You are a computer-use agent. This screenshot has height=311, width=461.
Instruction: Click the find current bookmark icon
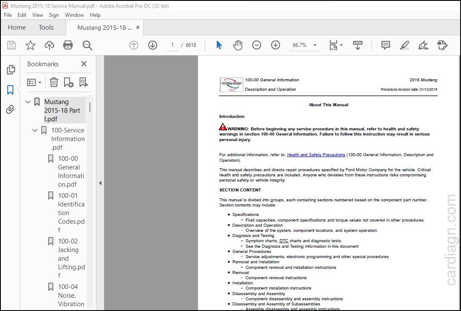tap(83, 82)
